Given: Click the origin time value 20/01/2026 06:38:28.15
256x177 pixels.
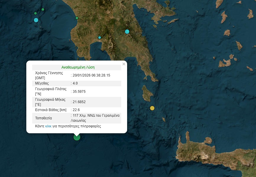Looking at the screenshot, I should pyautogui.click(x=91, y=75).
